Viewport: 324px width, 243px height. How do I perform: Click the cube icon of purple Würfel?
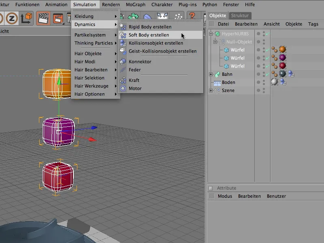tap(226, 58)
